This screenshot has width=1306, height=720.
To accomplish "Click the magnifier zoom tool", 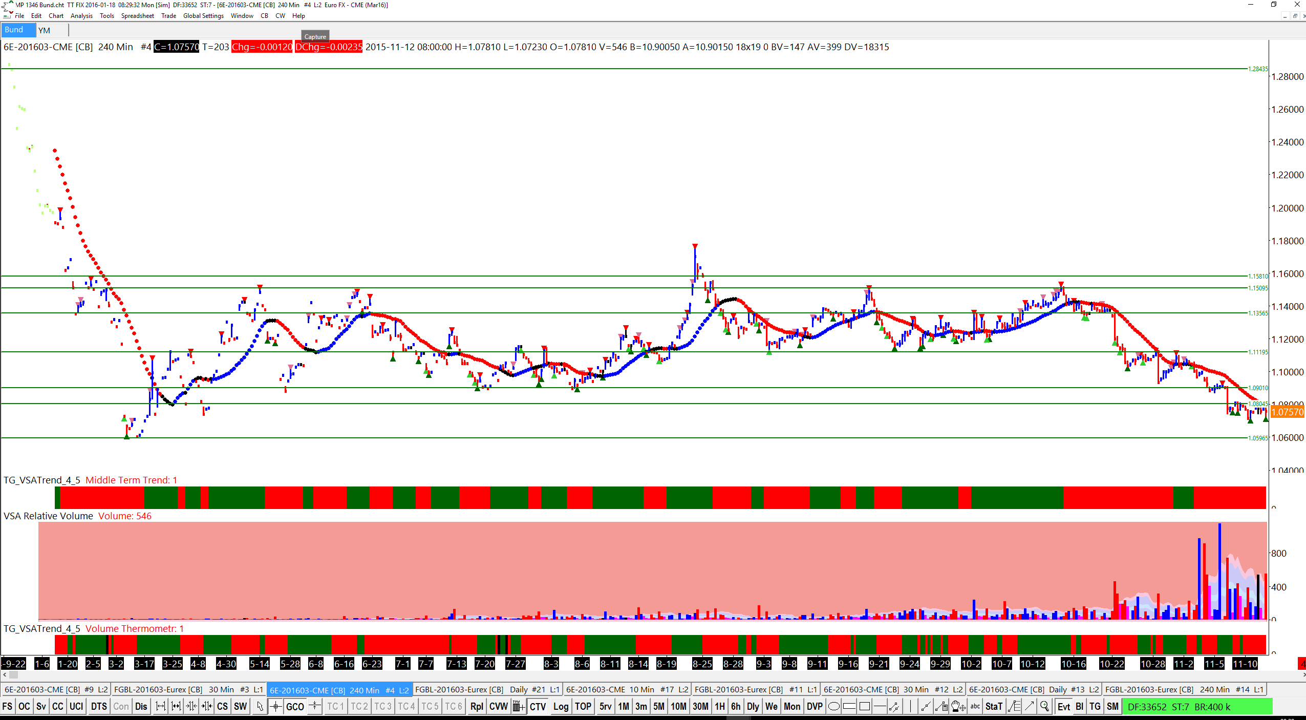I will [1044, 707].
